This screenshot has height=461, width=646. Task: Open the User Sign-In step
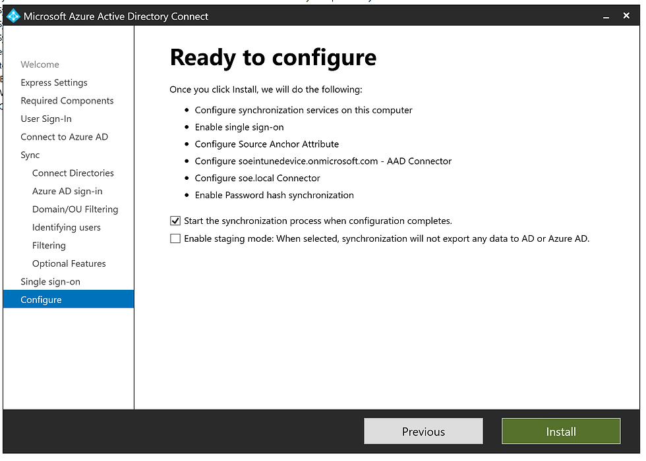click(46, 119)
